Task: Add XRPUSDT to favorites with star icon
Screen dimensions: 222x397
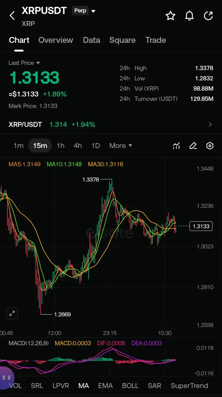Action: pos(171,16)
